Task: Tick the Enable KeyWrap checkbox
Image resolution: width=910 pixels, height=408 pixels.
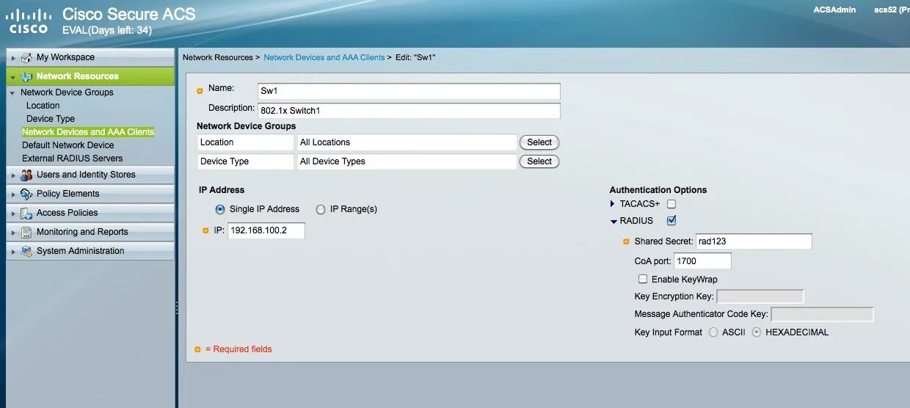Action: coord(643,280)
